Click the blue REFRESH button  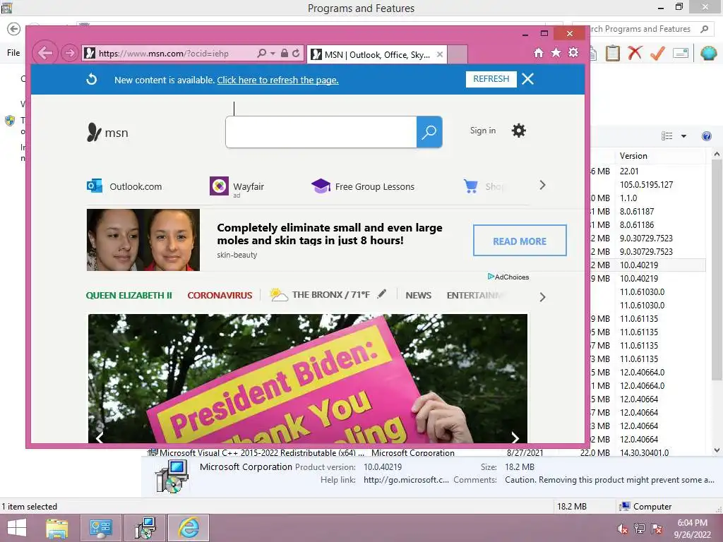[x=491, y=79]
